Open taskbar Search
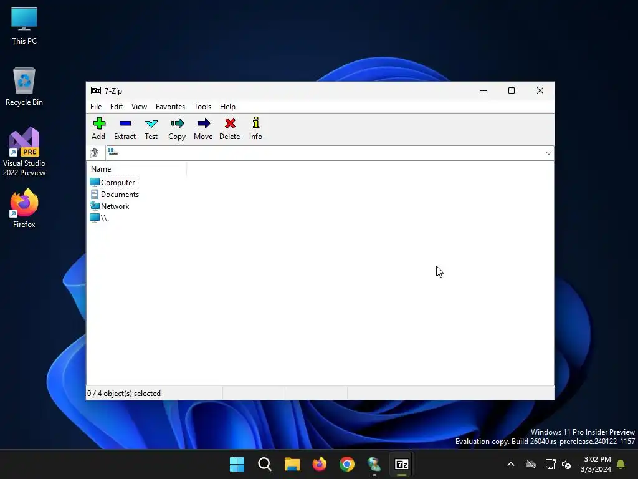638x479 pixels. click(264, 464)
